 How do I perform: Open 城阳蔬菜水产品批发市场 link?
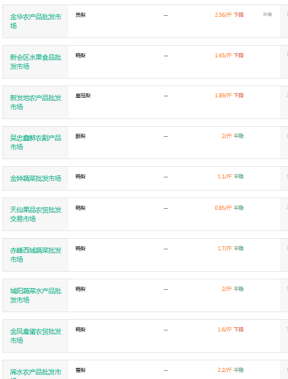click(35, 295)
